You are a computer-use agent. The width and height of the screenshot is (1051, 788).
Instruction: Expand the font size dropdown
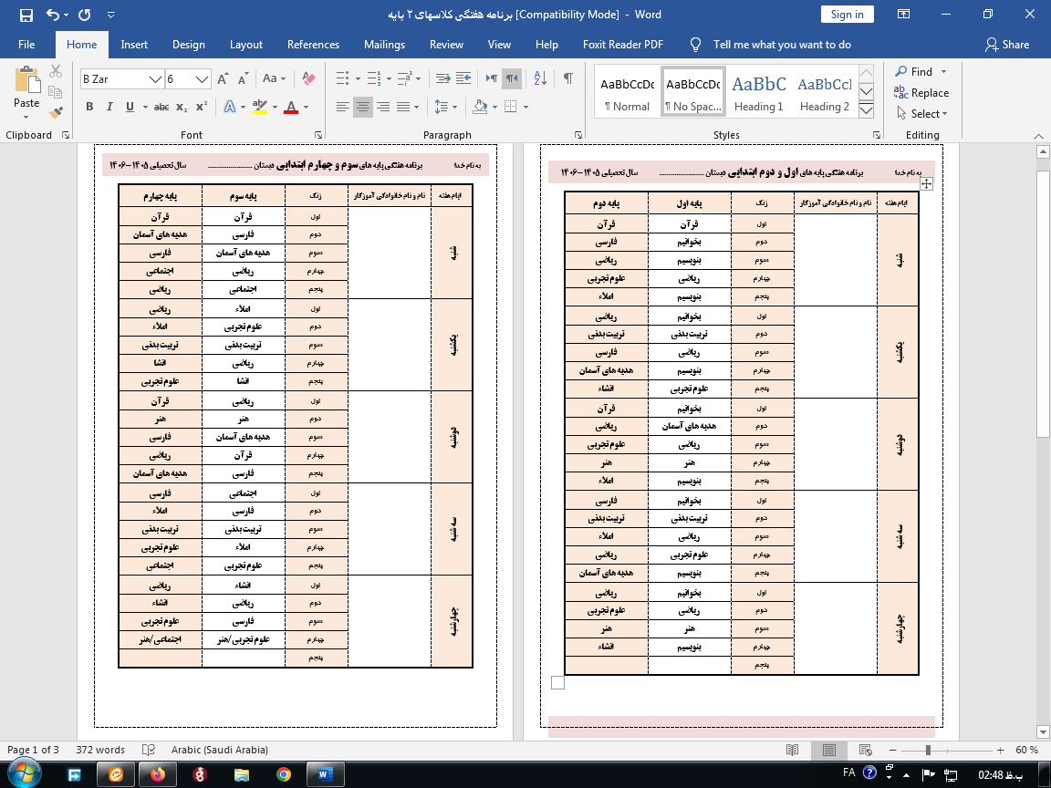pos(203,79)
